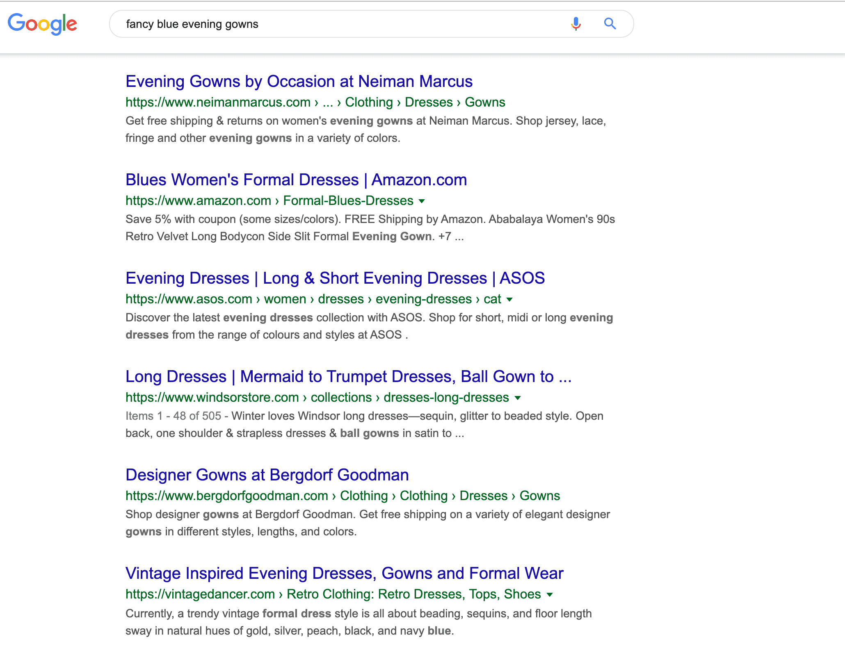Viewport: 845px width, 660px height.
Task: Open Designer Gowns at Bergdorf Goodman result
Action: 267,475
